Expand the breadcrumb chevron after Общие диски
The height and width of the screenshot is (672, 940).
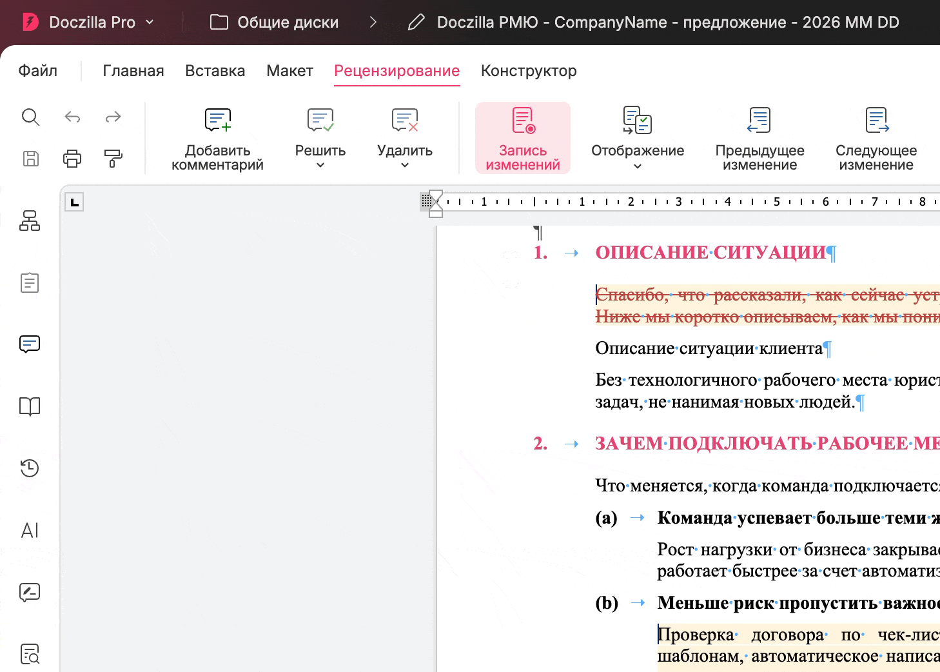click(x=373, y=23)
